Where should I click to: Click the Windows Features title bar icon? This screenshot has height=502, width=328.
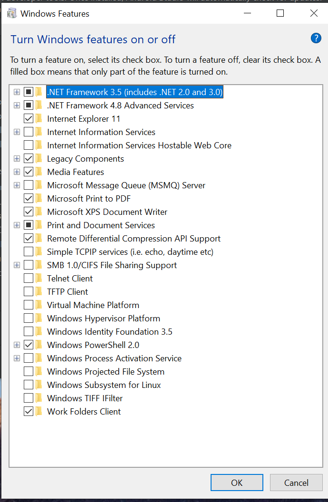(x=12, y=13)
